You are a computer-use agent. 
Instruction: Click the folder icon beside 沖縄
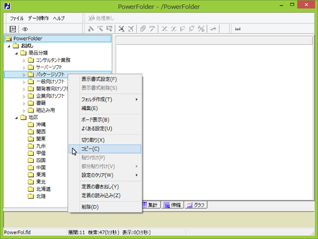click(31, 124)
